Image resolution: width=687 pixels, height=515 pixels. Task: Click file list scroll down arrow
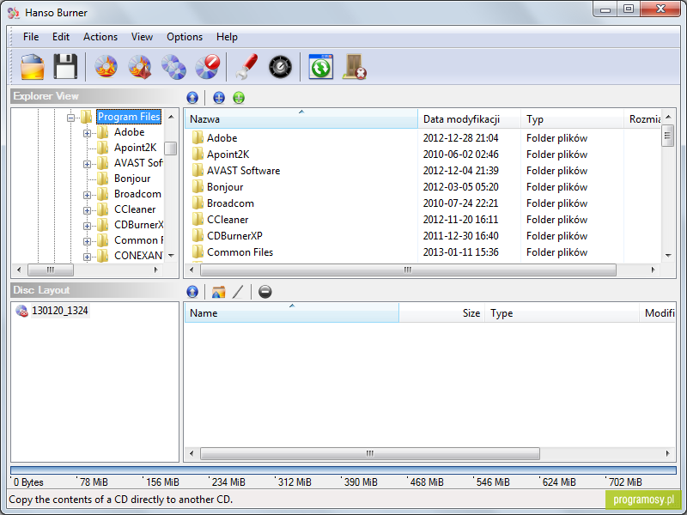pos(668,255)
